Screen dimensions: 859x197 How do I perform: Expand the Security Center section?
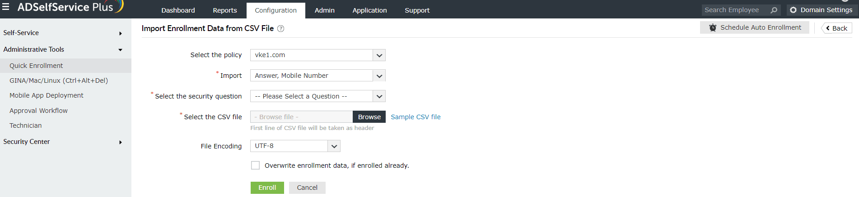pyautogui.click(x=121, y=142)
